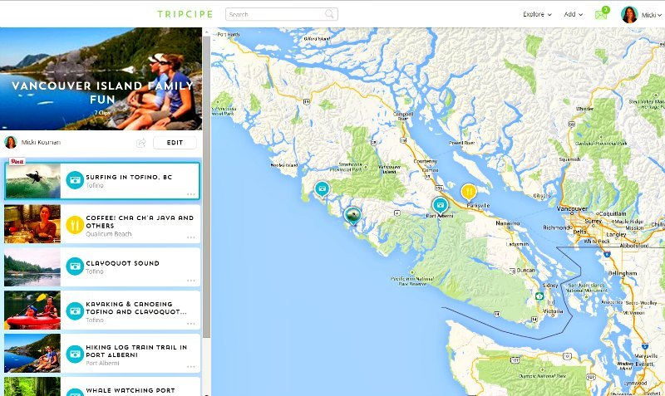Open options dots on the Coffee clip

tap(191, 237)
